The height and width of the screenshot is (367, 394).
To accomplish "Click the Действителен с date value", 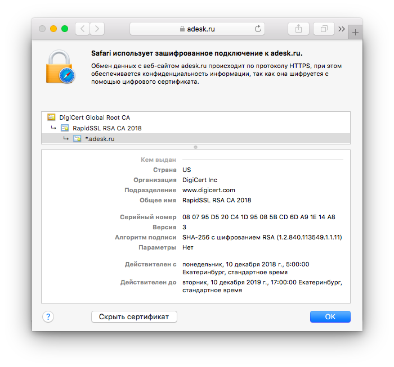I will [246, 268].
